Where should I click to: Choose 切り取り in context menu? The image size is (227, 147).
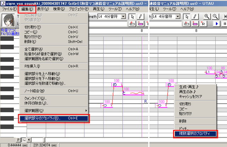point(195,104)
